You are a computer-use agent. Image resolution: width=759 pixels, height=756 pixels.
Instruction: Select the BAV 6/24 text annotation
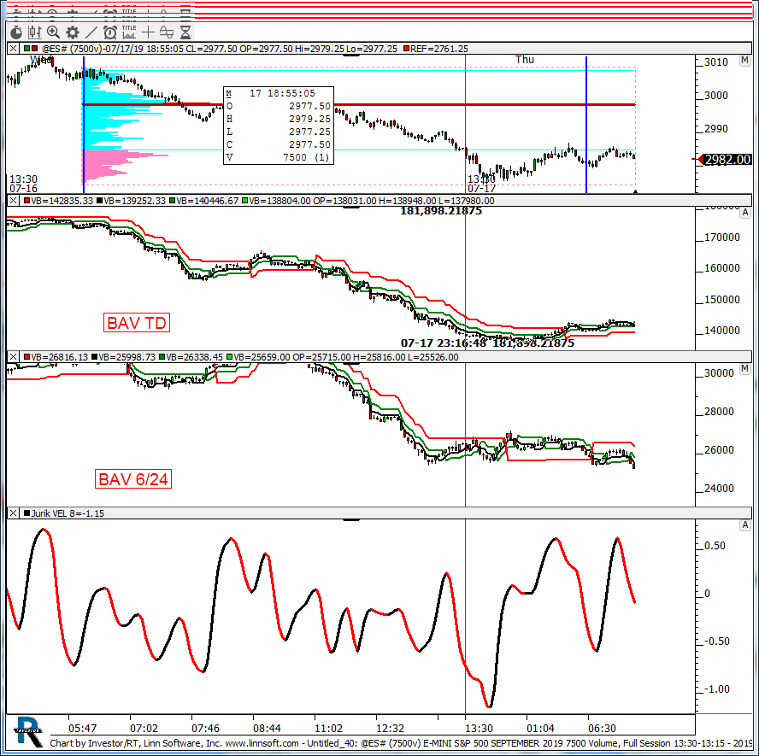click(133, 479)
